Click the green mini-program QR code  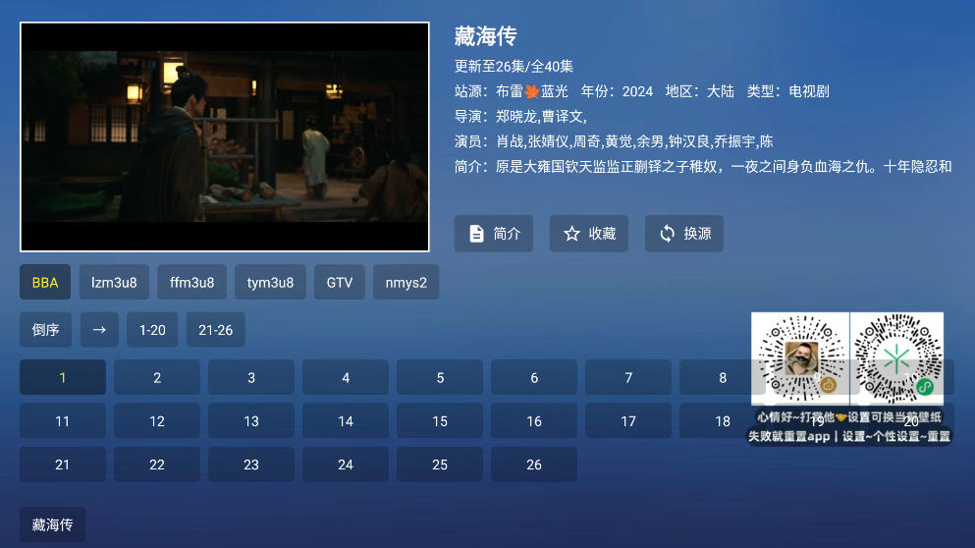coord(896,358)
